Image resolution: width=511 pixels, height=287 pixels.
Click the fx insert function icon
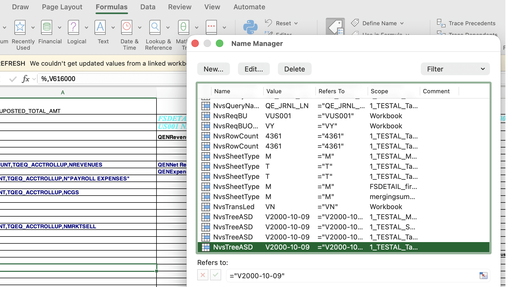tap(26, 79)
